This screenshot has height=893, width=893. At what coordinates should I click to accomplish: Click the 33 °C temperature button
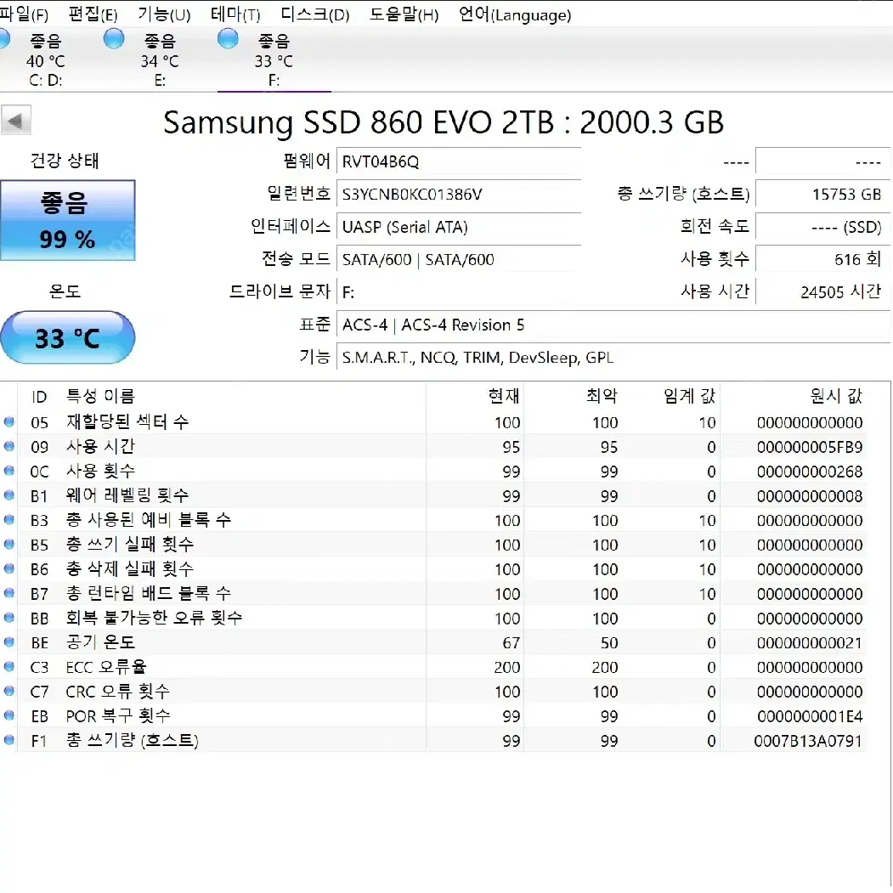68,337
